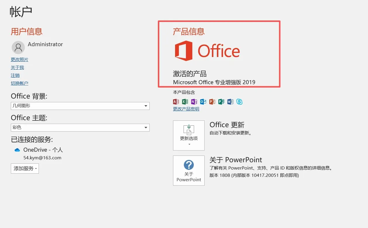
Task: Click the OneDrive cloud icon
Action: (x=17, y=150)
